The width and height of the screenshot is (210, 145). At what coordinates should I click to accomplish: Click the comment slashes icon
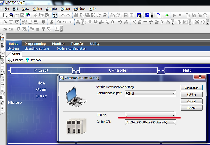[18, 29]
